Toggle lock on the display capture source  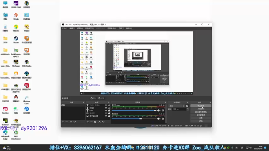click(109, 116)
